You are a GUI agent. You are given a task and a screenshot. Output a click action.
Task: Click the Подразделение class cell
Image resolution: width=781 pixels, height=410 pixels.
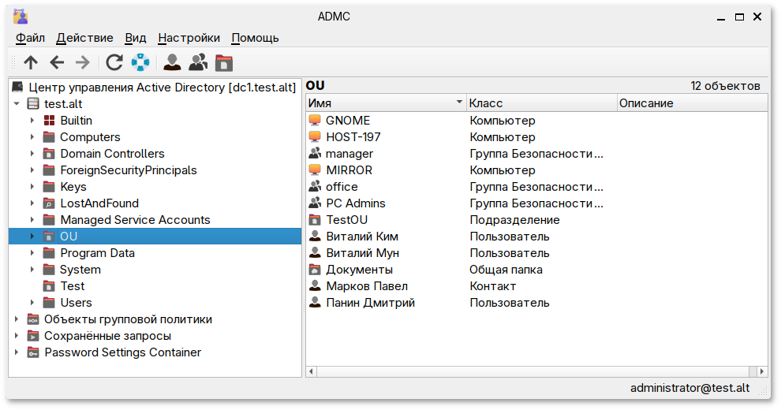(x=514, y=220)
